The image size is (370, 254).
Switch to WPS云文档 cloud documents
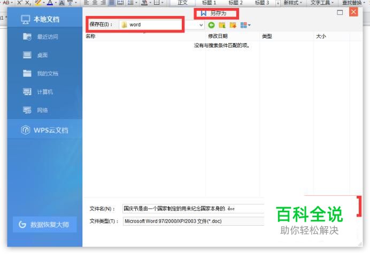tap(44, 130)
